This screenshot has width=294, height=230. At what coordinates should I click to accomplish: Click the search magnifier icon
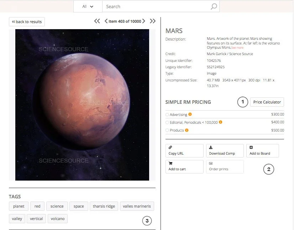(214, 6)
